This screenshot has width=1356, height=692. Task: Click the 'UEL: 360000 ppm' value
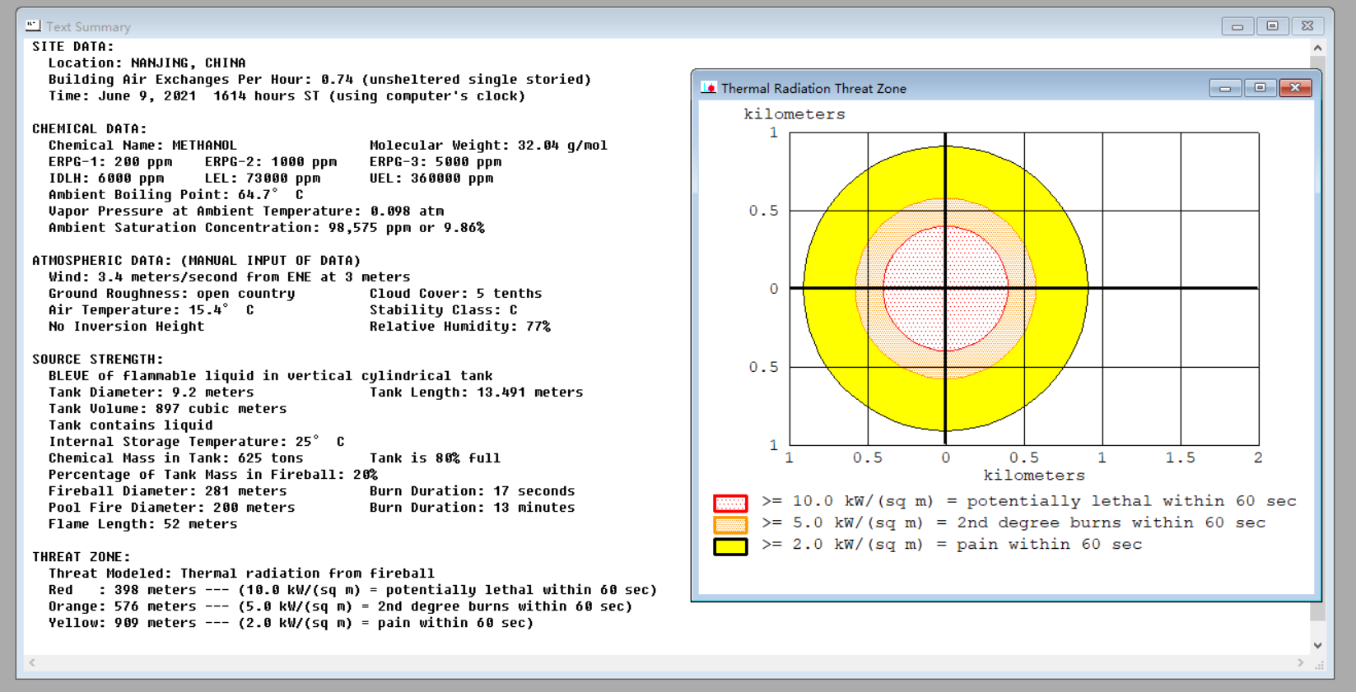point(431,179)
